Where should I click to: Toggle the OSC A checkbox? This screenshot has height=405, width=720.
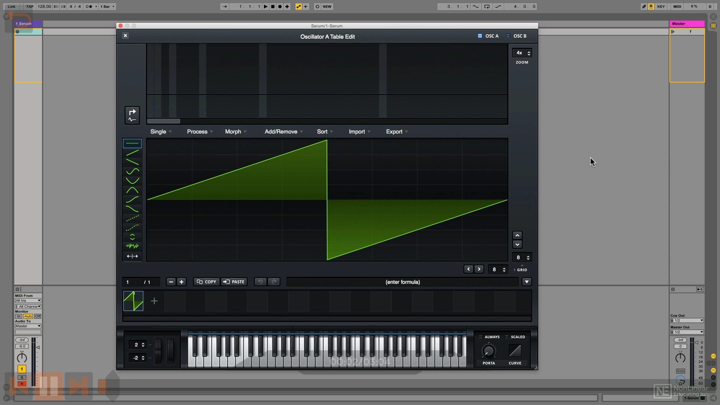pyautogui.click(x=480, y=36)
